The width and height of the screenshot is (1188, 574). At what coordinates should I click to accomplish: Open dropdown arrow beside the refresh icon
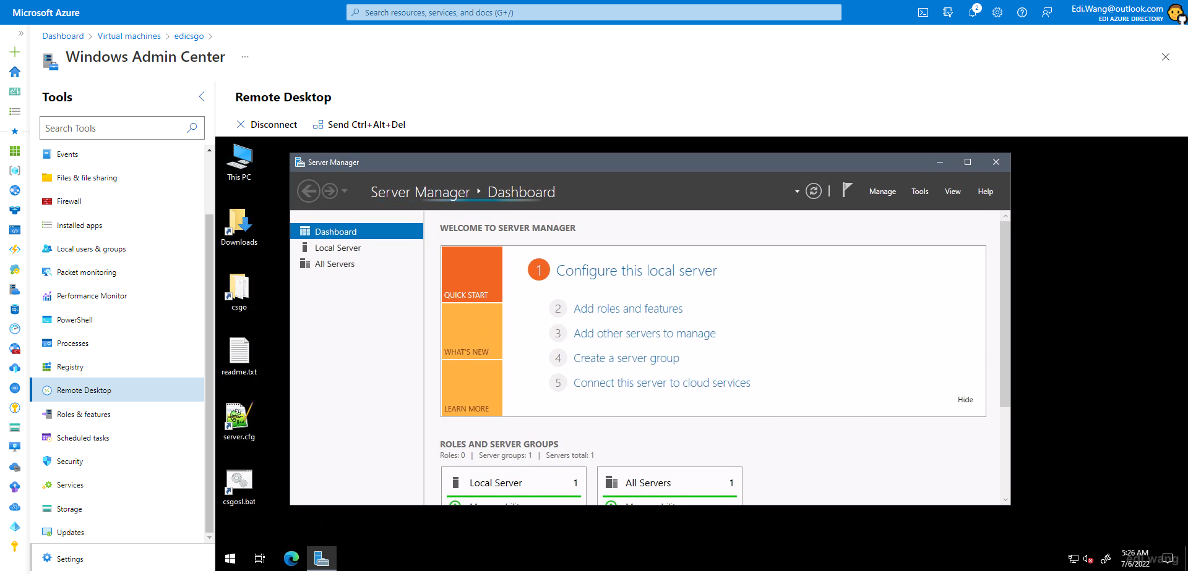coord(797,192)
